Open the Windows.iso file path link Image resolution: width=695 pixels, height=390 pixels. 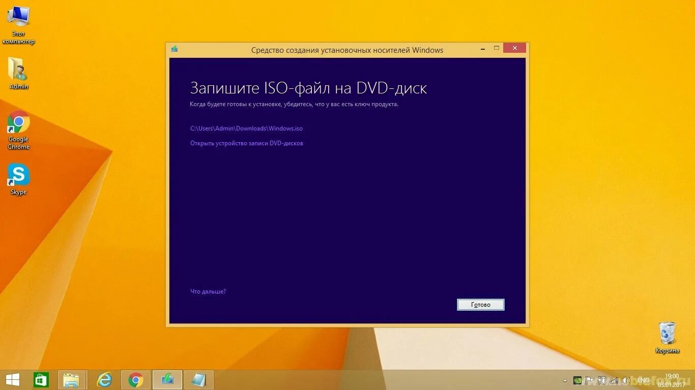(246, 128)
